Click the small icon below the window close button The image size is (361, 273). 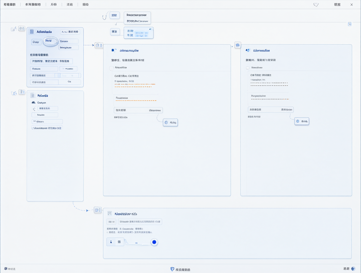point(349,24)
